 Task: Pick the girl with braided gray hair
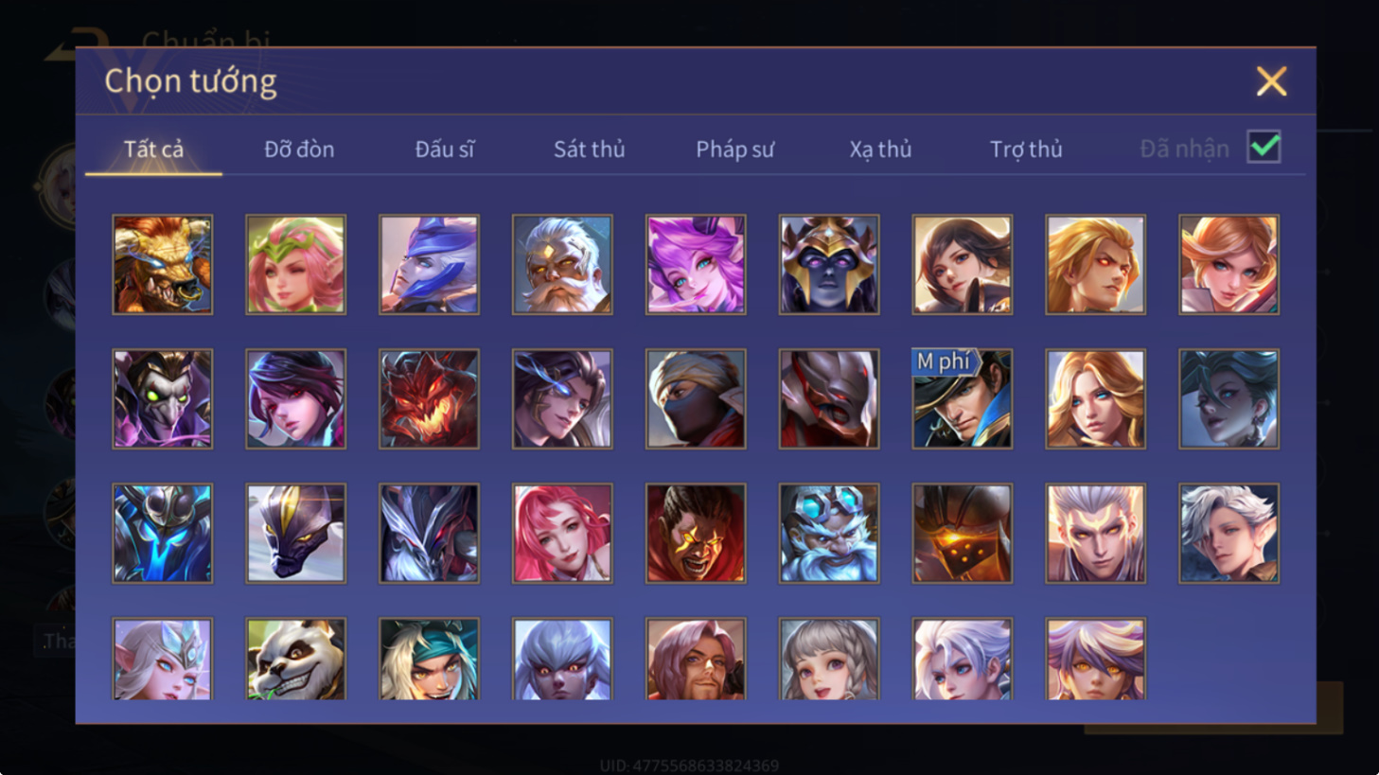coord(829,659)
